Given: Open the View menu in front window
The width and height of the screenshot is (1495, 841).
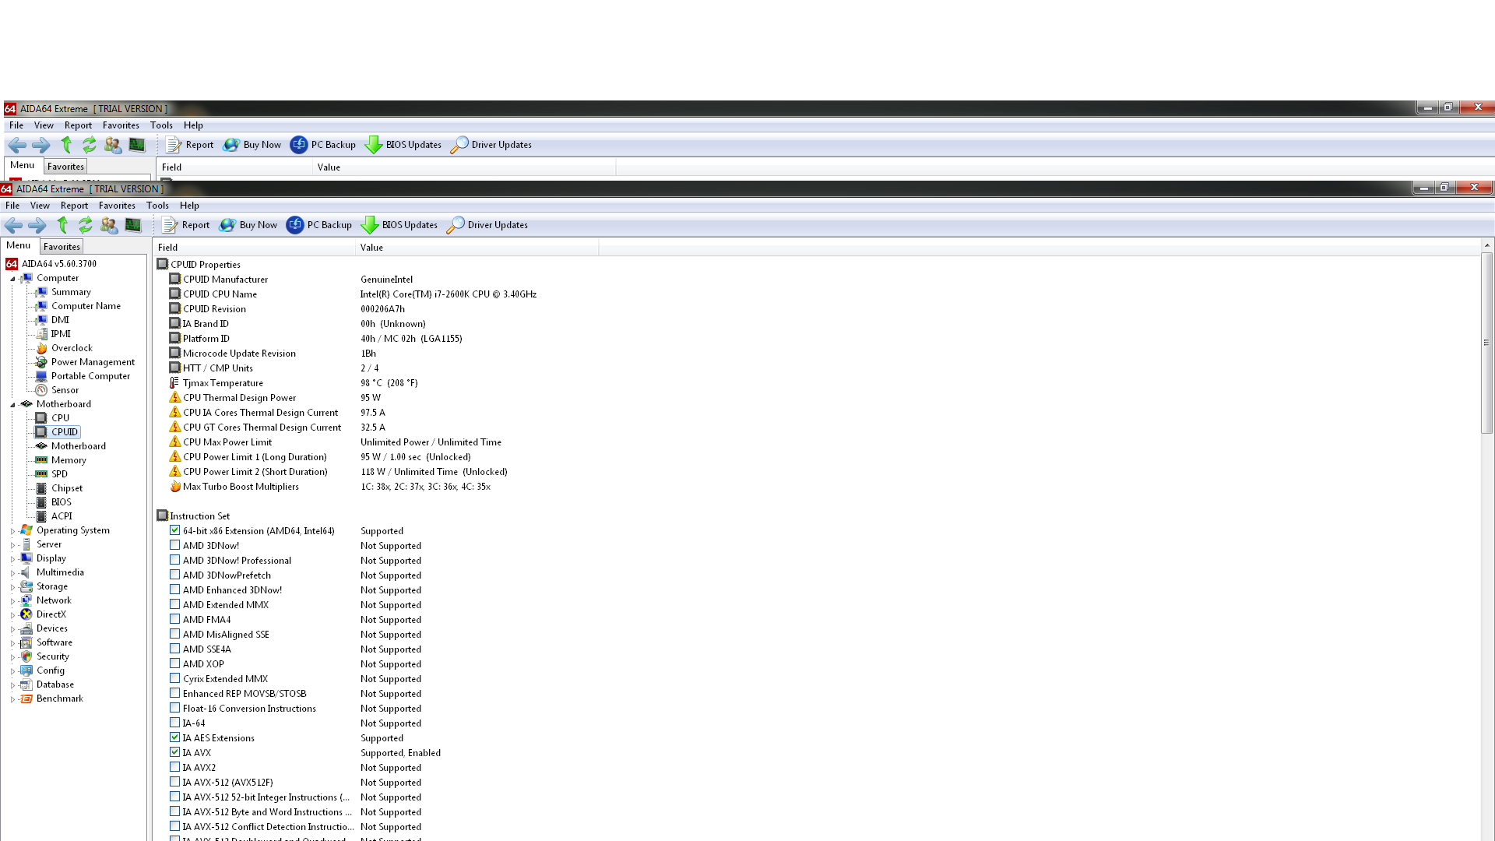Looking at the screenshot, I should coord(40,206).
